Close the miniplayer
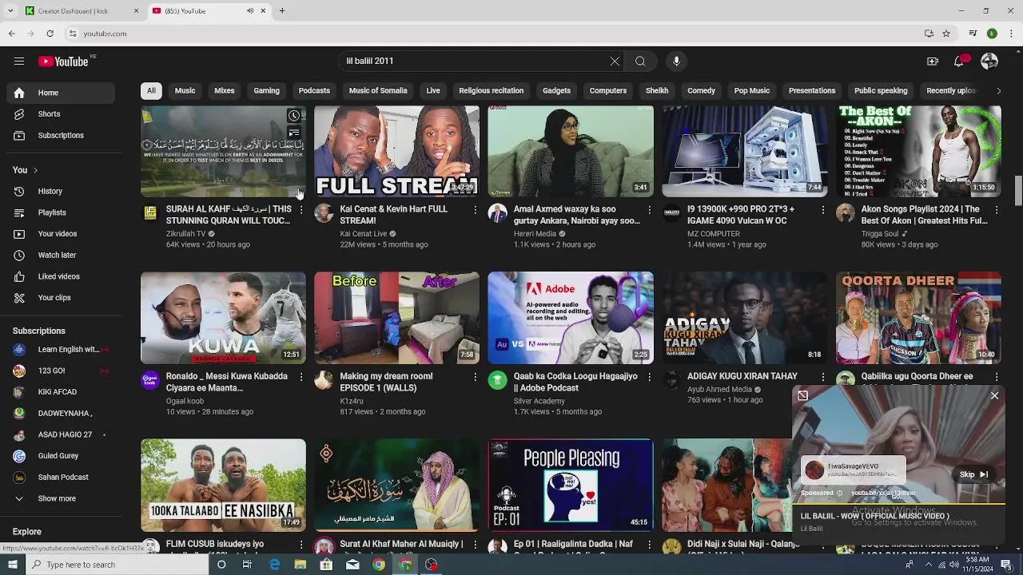This screenshot has height=575, width=1023. [x=994, y=395]
